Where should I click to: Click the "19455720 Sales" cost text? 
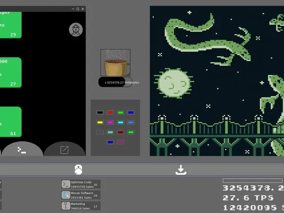82,186
